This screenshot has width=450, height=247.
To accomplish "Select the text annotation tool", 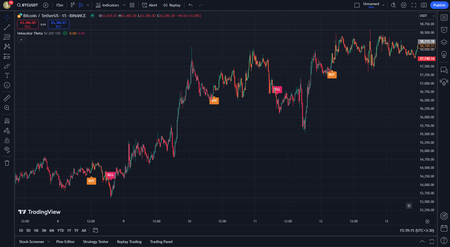I will [x=7, y=75].
